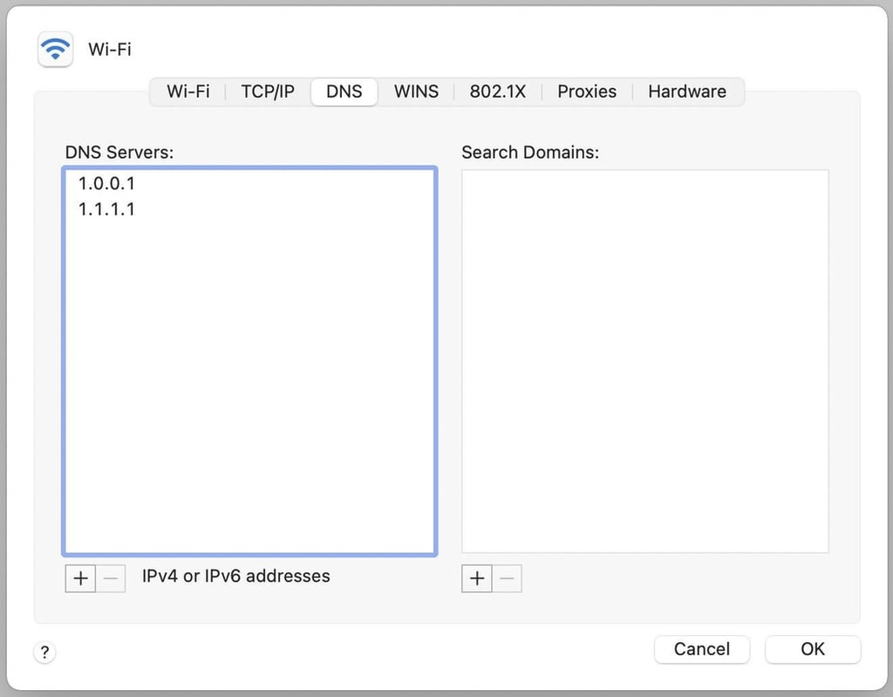Add a search domain with plus

pyautogui.click(x=477, y=578)
